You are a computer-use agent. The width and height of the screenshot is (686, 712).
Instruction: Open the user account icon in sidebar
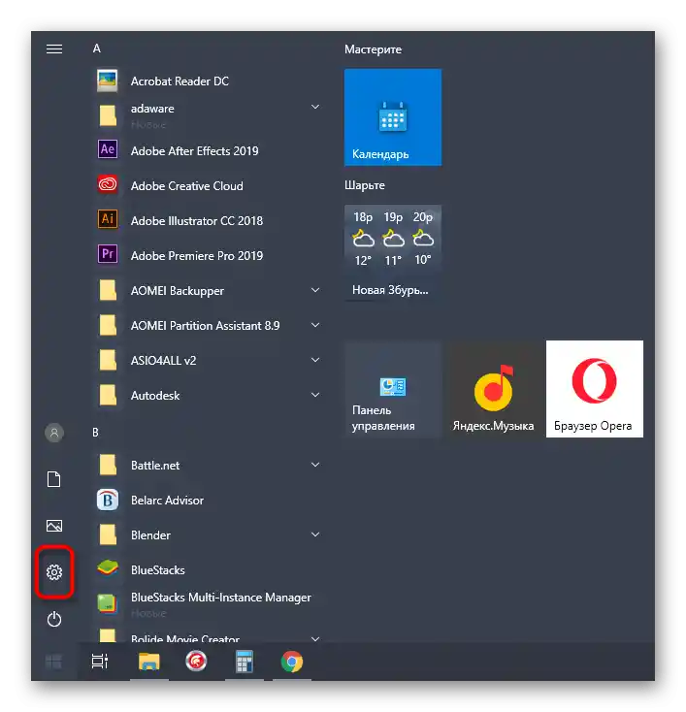click(x=54, y=433)
